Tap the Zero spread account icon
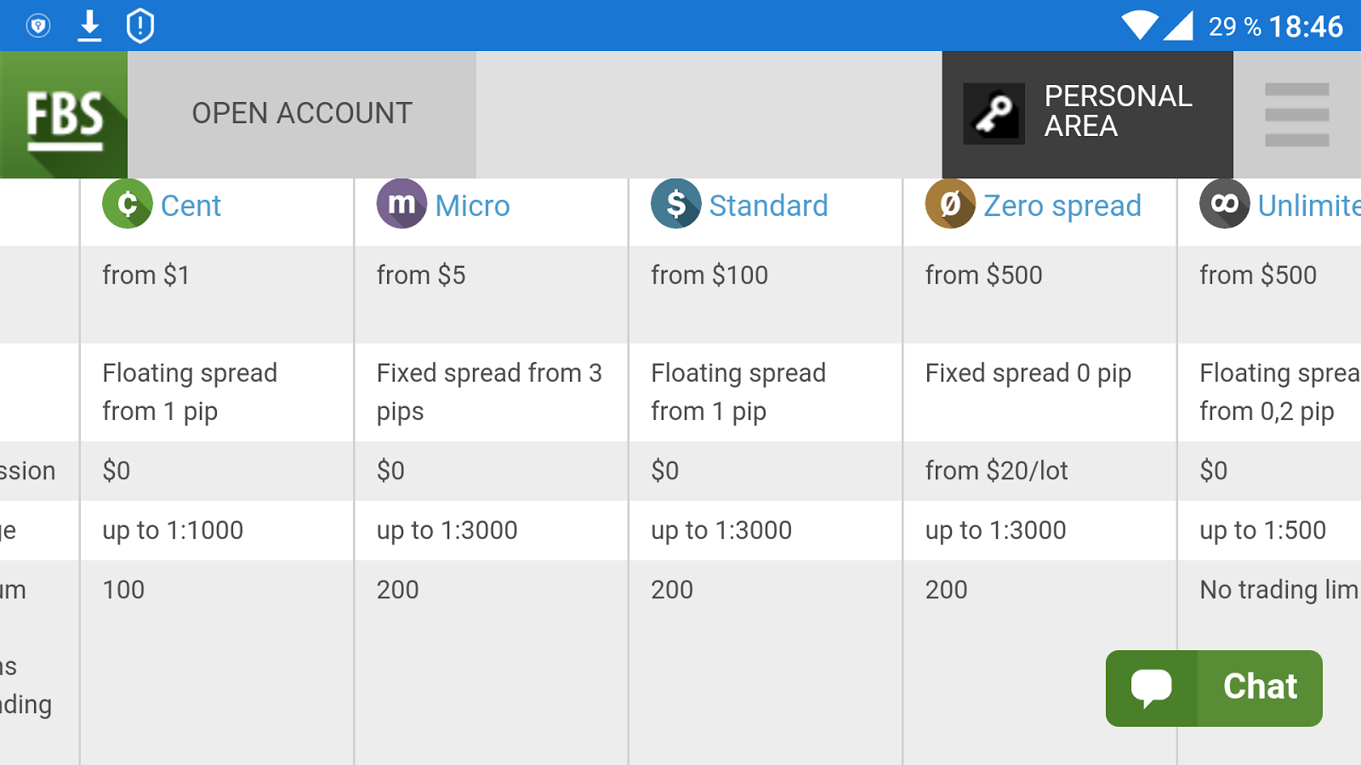1361x765 pixels. pos(950,204)
